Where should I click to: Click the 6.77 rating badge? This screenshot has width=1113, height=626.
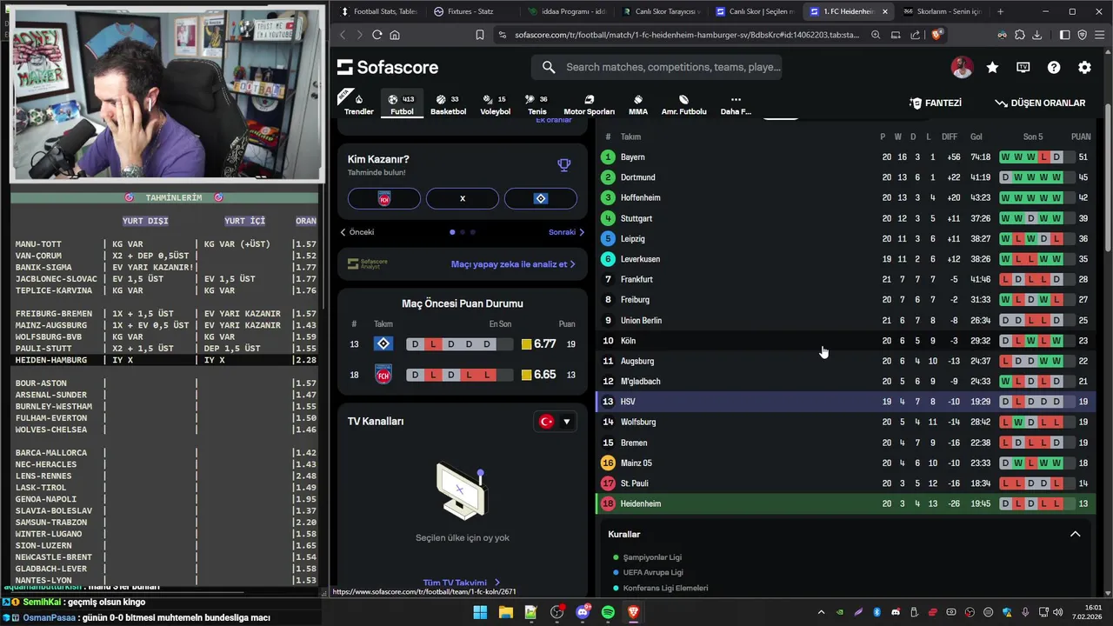539,344
